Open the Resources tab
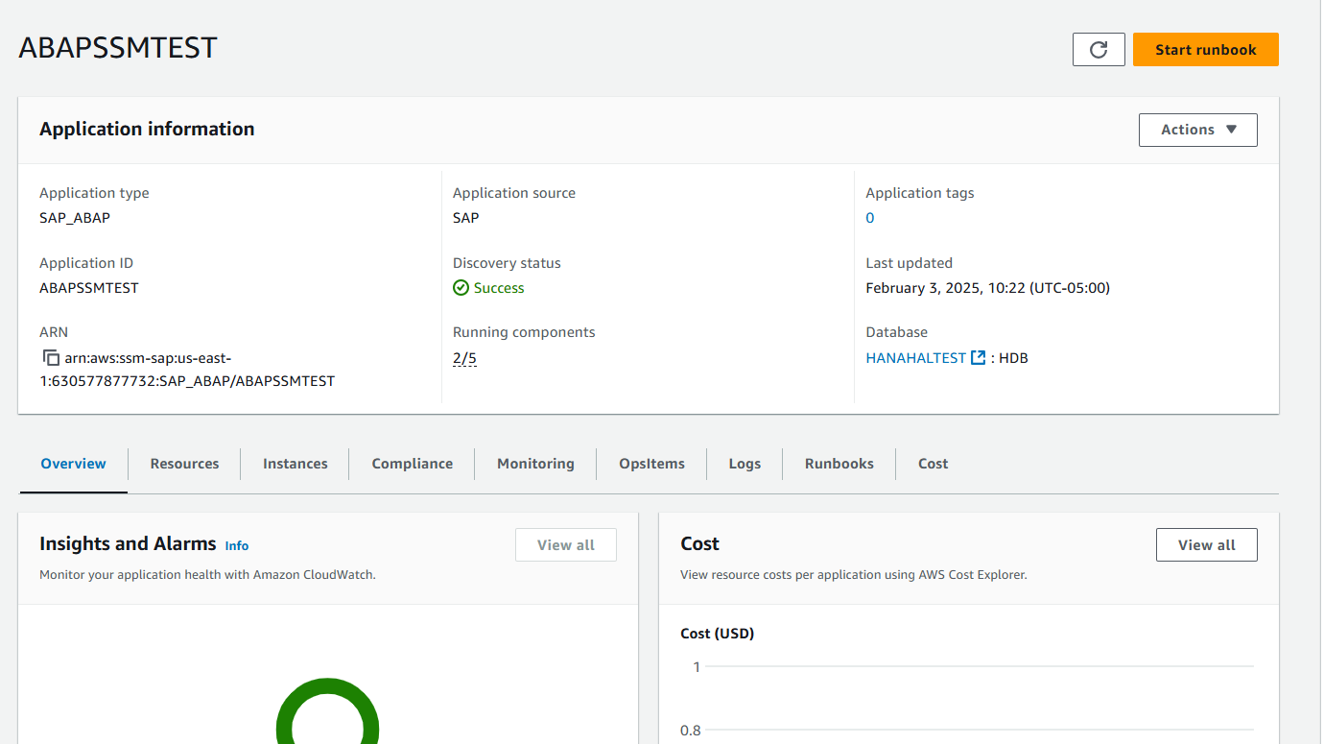1324x744 pixels. 184,464
